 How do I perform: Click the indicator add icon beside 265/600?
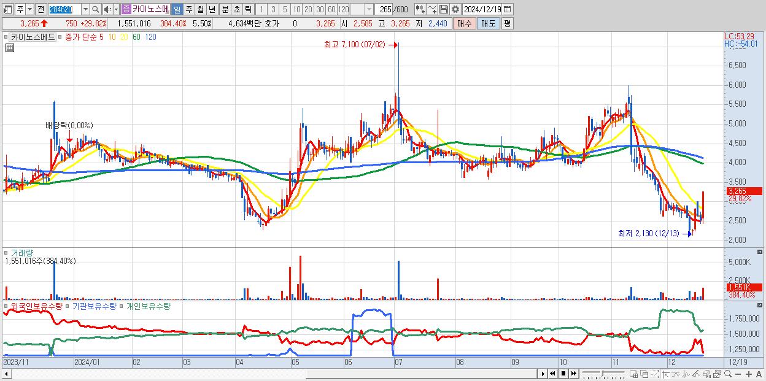pyautogui.click(x=420, y=9)
